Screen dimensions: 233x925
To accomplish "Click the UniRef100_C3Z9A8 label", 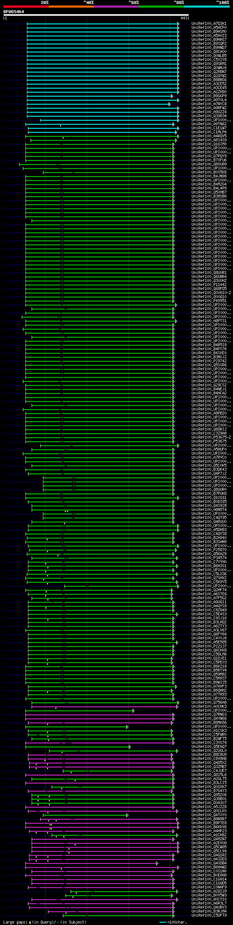I will tap(209, 433).
